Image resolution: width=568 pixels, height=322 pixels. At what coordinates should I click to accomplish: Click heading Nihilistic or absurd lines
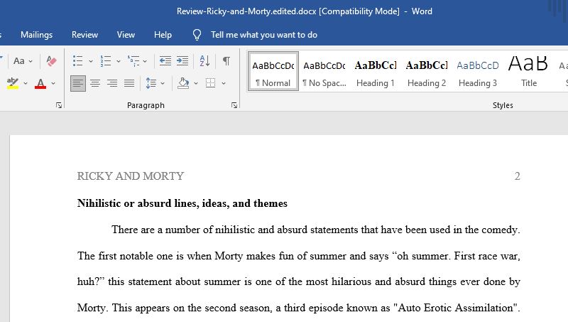pos(182,203)
